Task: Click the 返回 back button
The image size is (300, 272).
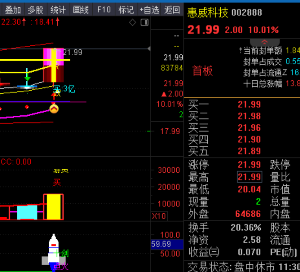Action: click(x=172, y=9)
